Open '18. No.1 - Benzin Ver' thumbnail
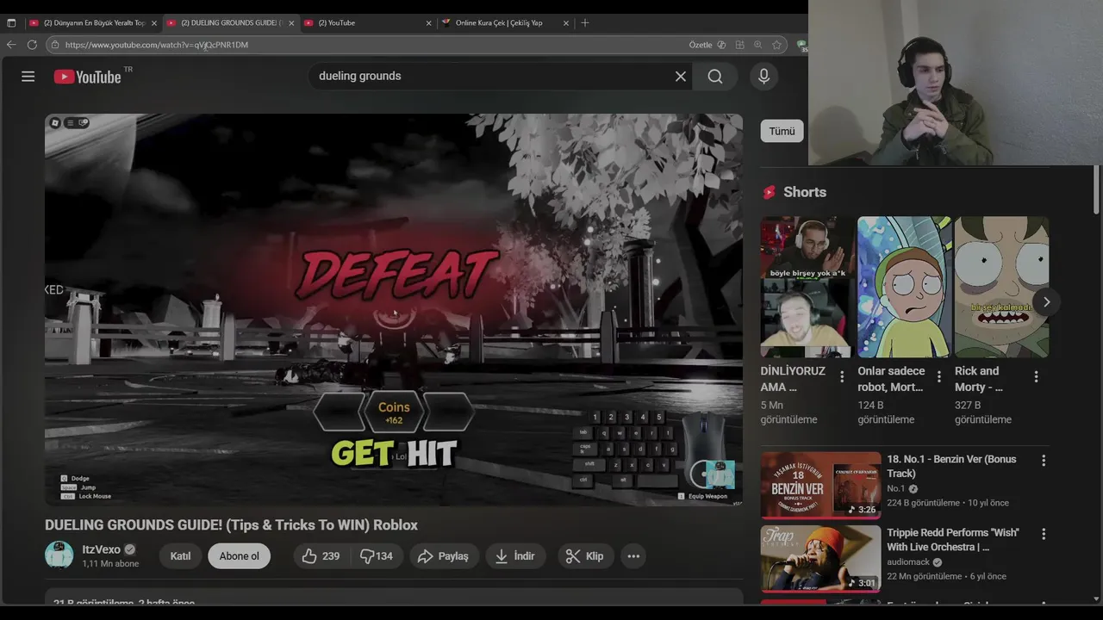This screenshot has width=1103, height=620. (x=820, y=486)
